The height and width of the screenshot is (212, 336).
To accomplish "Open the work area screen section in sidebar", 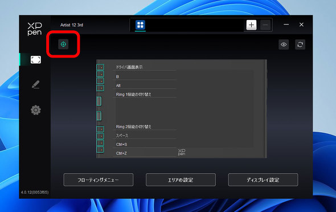I will pos(35,60).
